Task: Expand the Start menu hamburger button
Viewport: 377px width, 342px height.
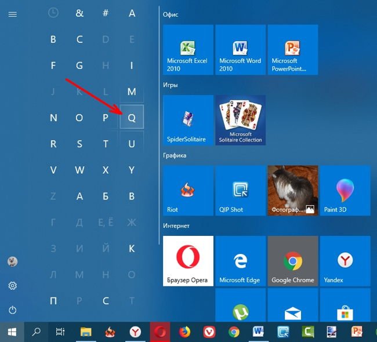Action: pos(13,14)
